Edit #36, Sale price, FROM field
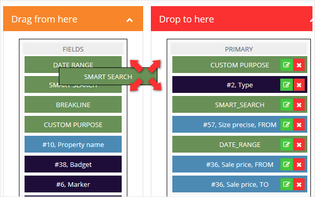The height and width of the screenshot is (197, 315). point(287,164)
